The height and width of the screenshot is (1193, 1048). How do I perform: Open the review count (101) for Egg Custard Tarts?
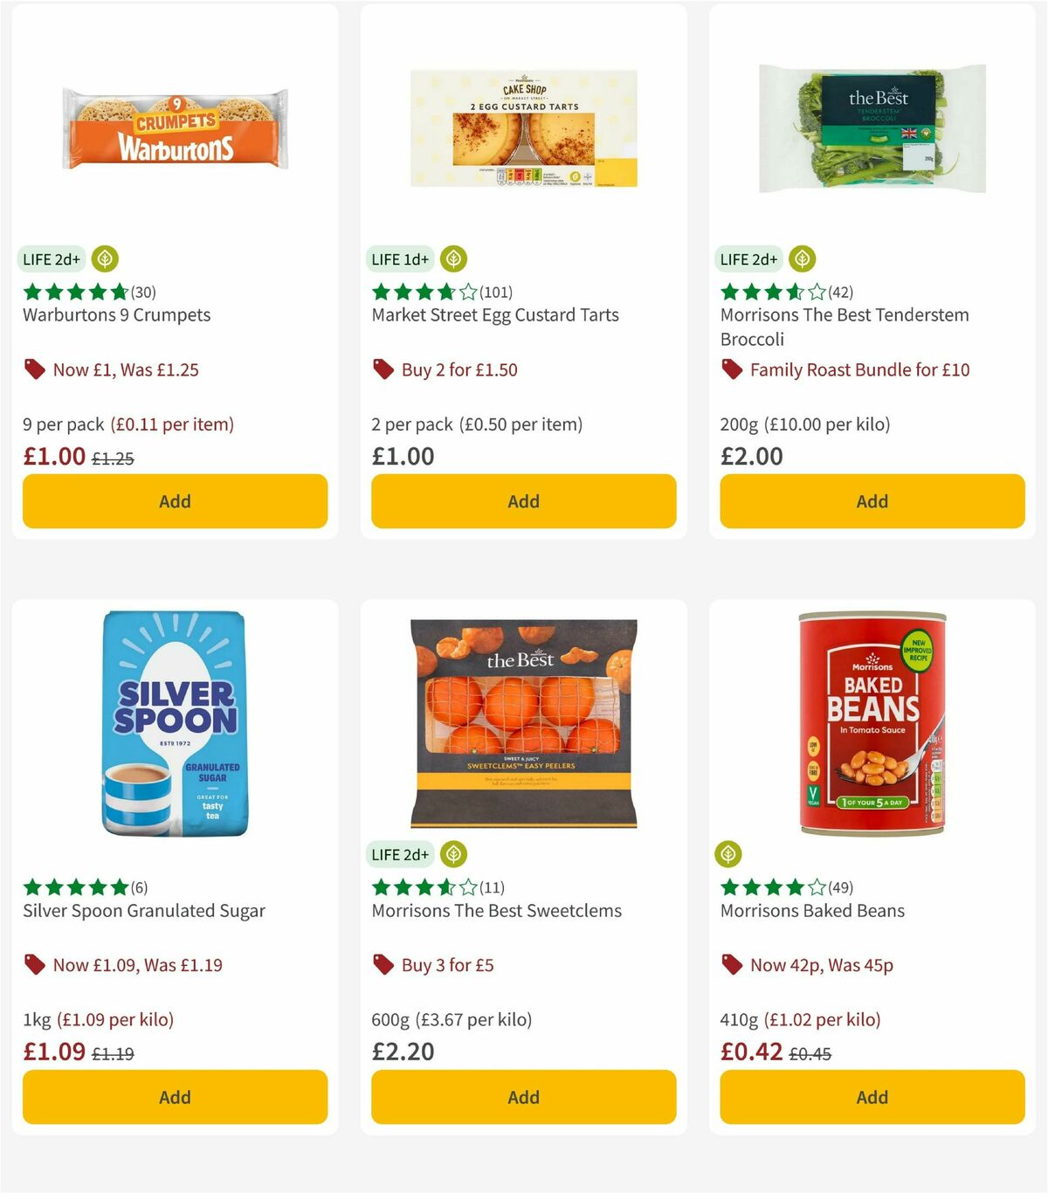point(497,292)
